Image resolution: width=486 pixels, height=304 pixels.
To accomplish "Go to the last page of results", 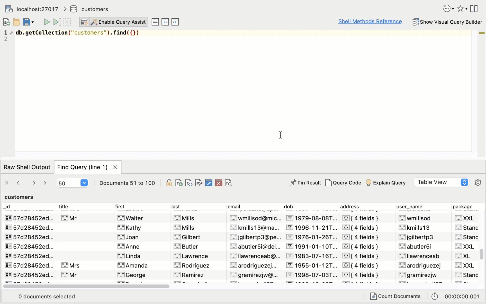I will 44,183.
